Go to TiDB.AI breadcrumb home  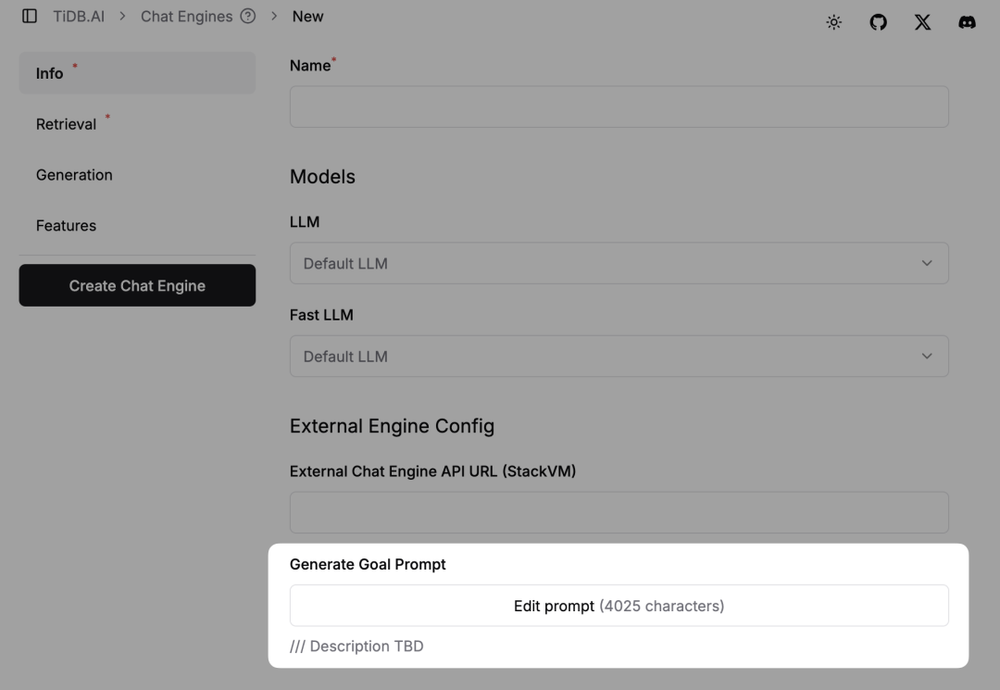pos(79,17)
